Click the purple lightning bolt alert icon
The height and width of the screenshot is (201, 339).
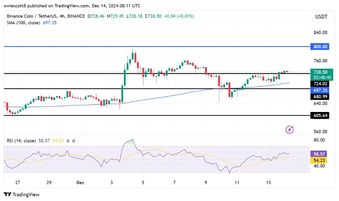pyautogui.click(x=289, y=130)
